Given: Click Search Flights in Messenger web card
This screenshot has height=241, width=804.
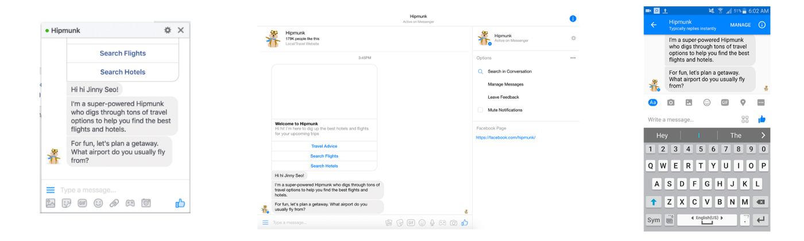Looking at the screenshot, I should coord(324,156).
